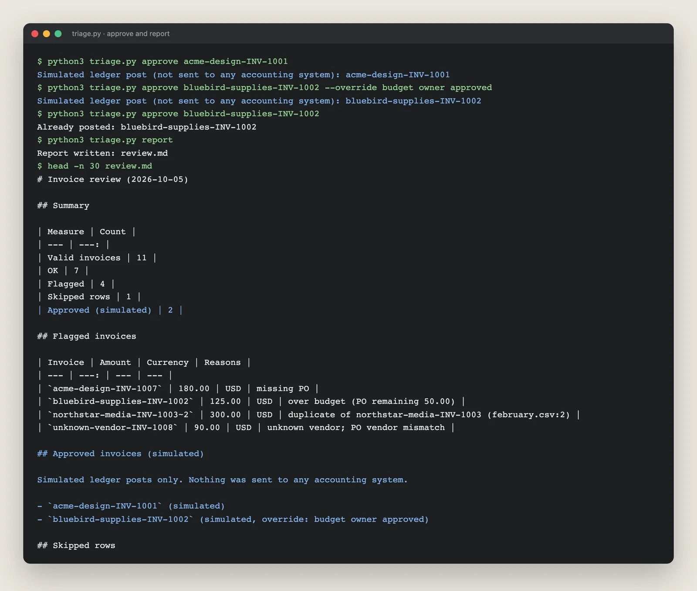Click the simulated ledger post line for bluebird-supplies-INV-1002
The image size is (697, 591).
(x=259, y=101)
